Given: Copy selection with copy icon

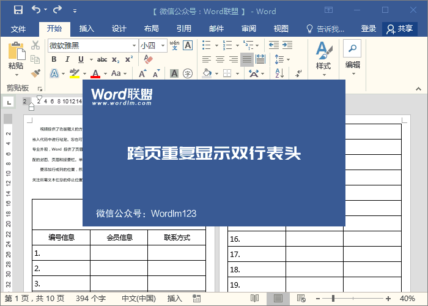Looking at the screenshot, I should tap(35, 59).
